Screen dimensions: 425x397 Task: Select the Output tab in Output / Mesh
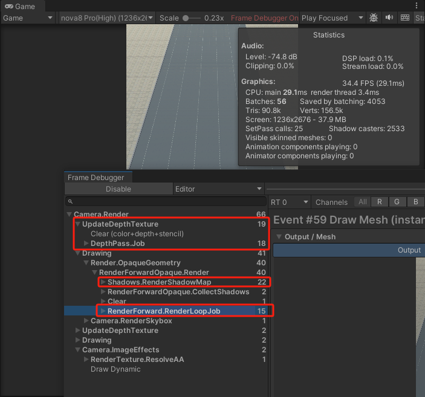pos(349,250)
